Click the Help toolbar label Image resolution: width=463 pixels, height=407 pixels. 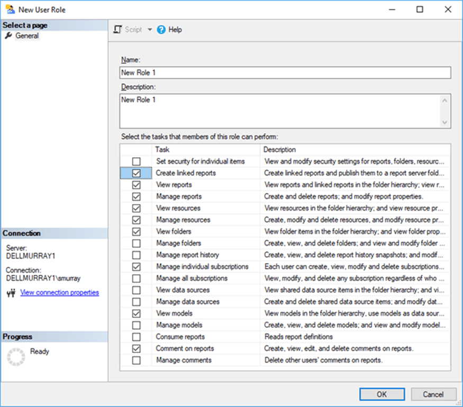(175, 30)
